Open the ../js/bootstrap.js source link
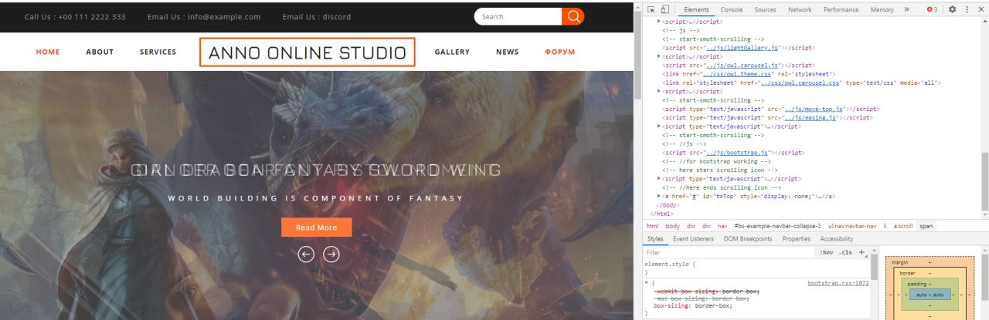 (x=738, y=152)
